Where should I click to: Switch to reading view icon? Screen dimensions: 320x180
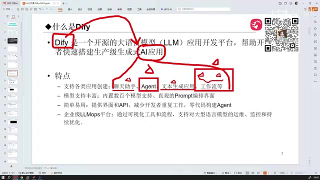[x=258, y=173]
